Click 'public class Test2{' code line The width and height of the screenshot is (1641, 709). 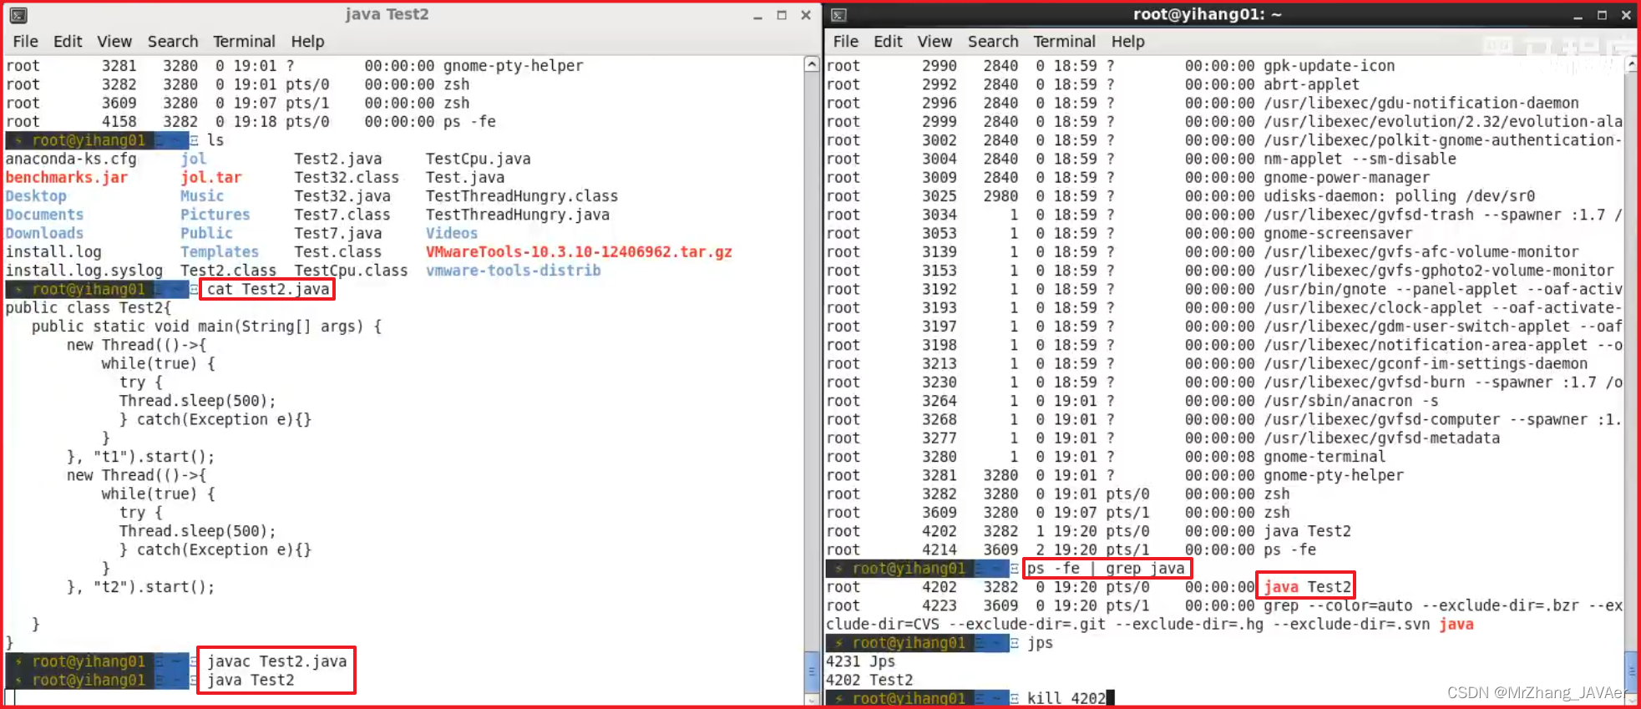point(88,307)
